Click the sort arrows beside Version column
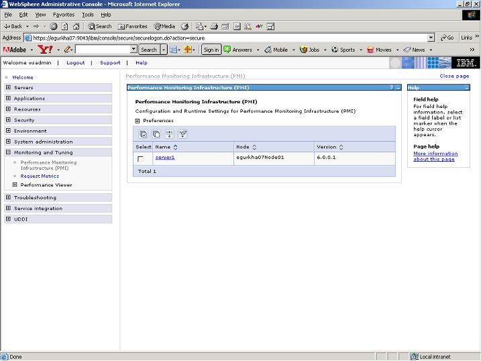Screen dimensions: 481x361 tap(341, 147)
